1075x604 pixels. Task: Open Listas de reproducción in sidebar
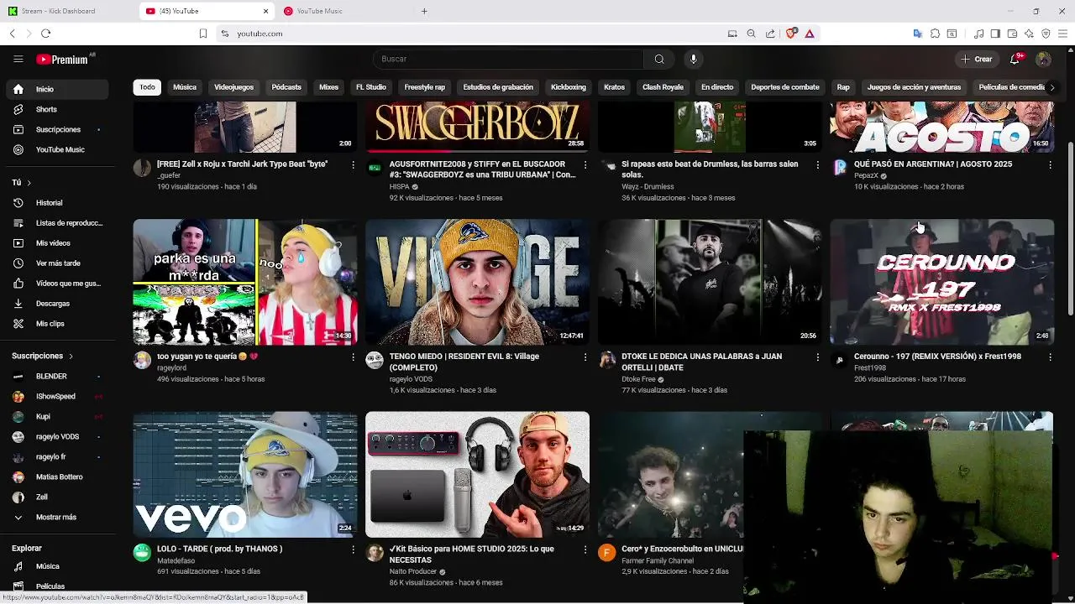(57, 222)
